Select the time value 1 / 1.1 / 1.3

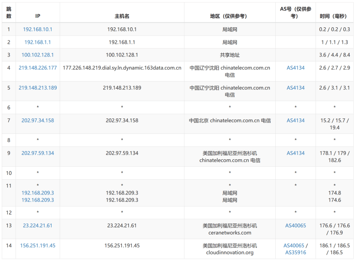point(335,42)
